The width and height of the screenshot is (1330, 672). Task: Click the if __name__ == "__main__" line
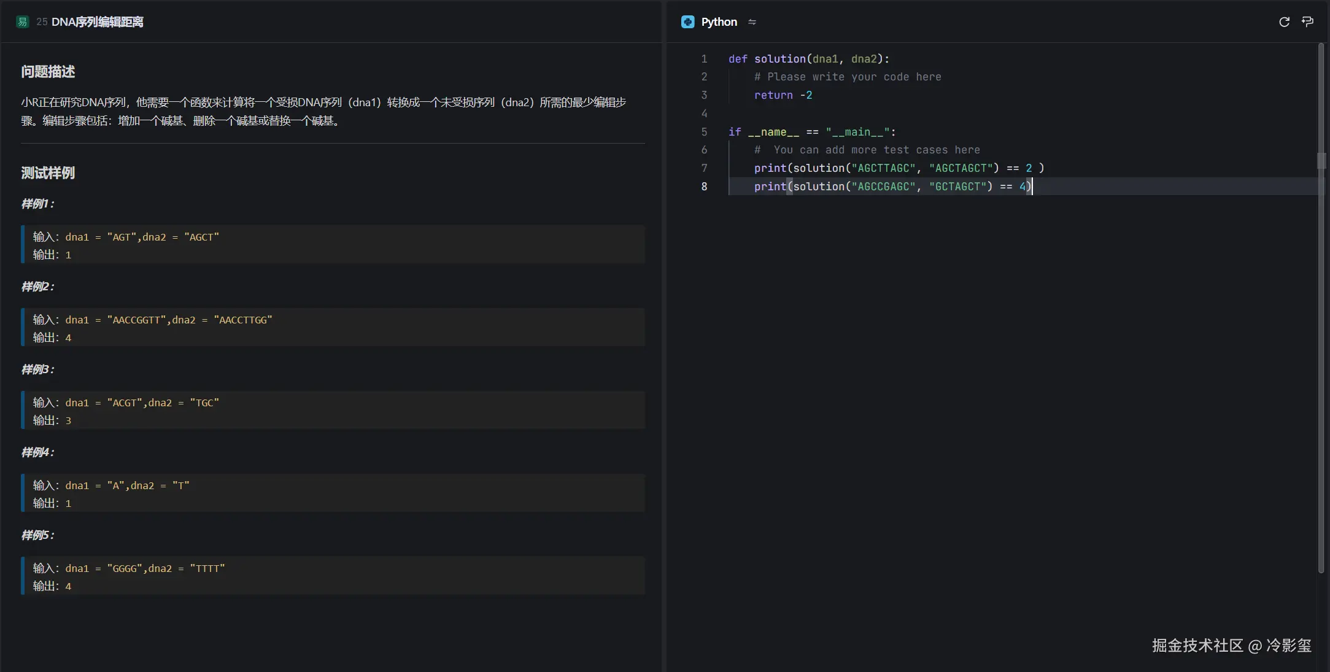coord(811,132)
